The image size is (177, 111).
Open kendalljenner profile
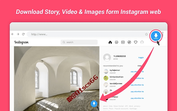116,84
